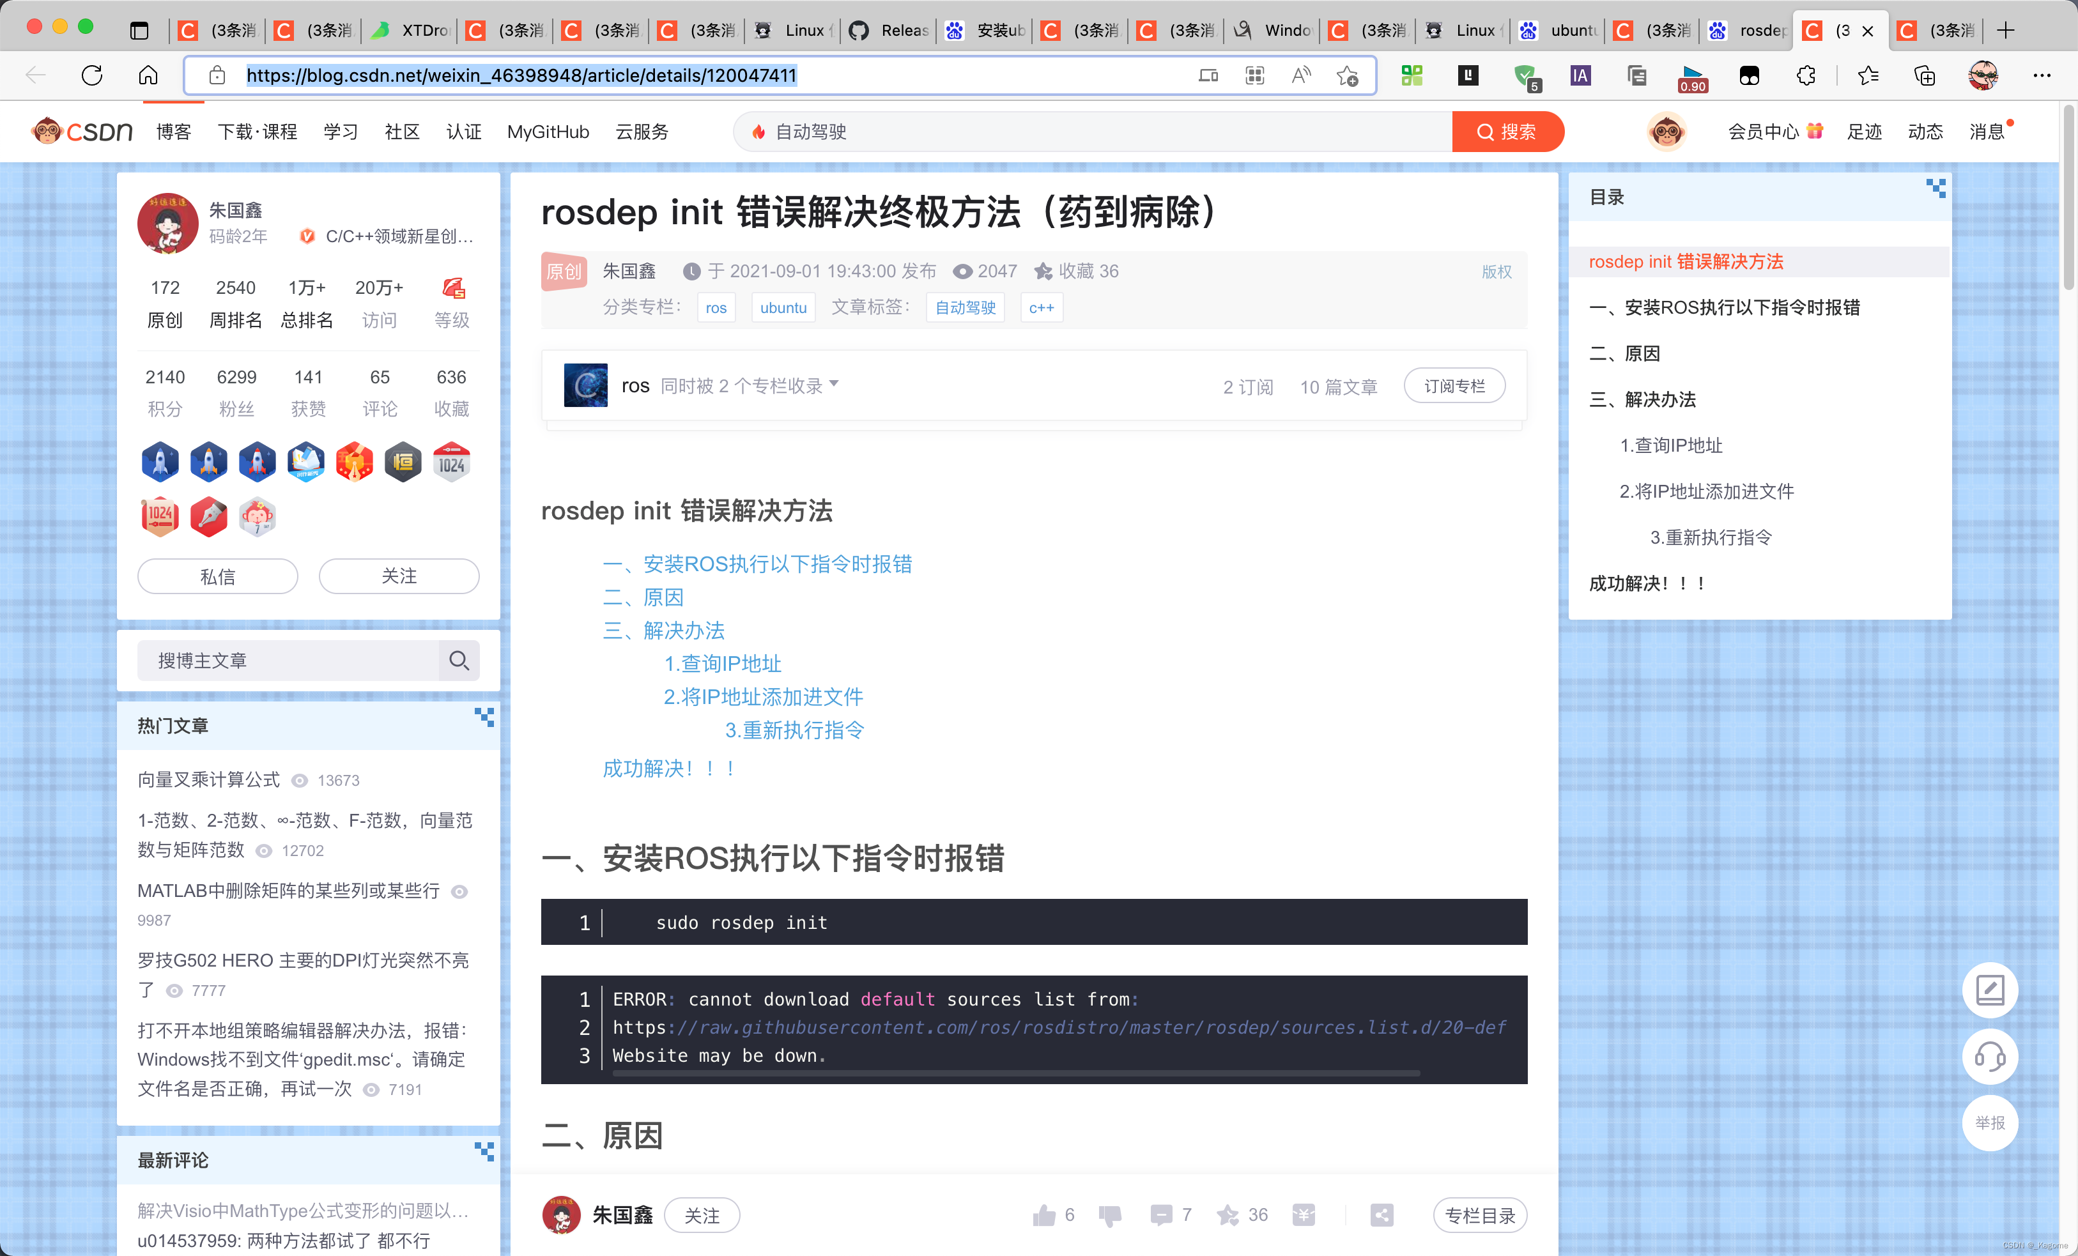
Task: Open the 云服务 nav item
Action: 642,132
